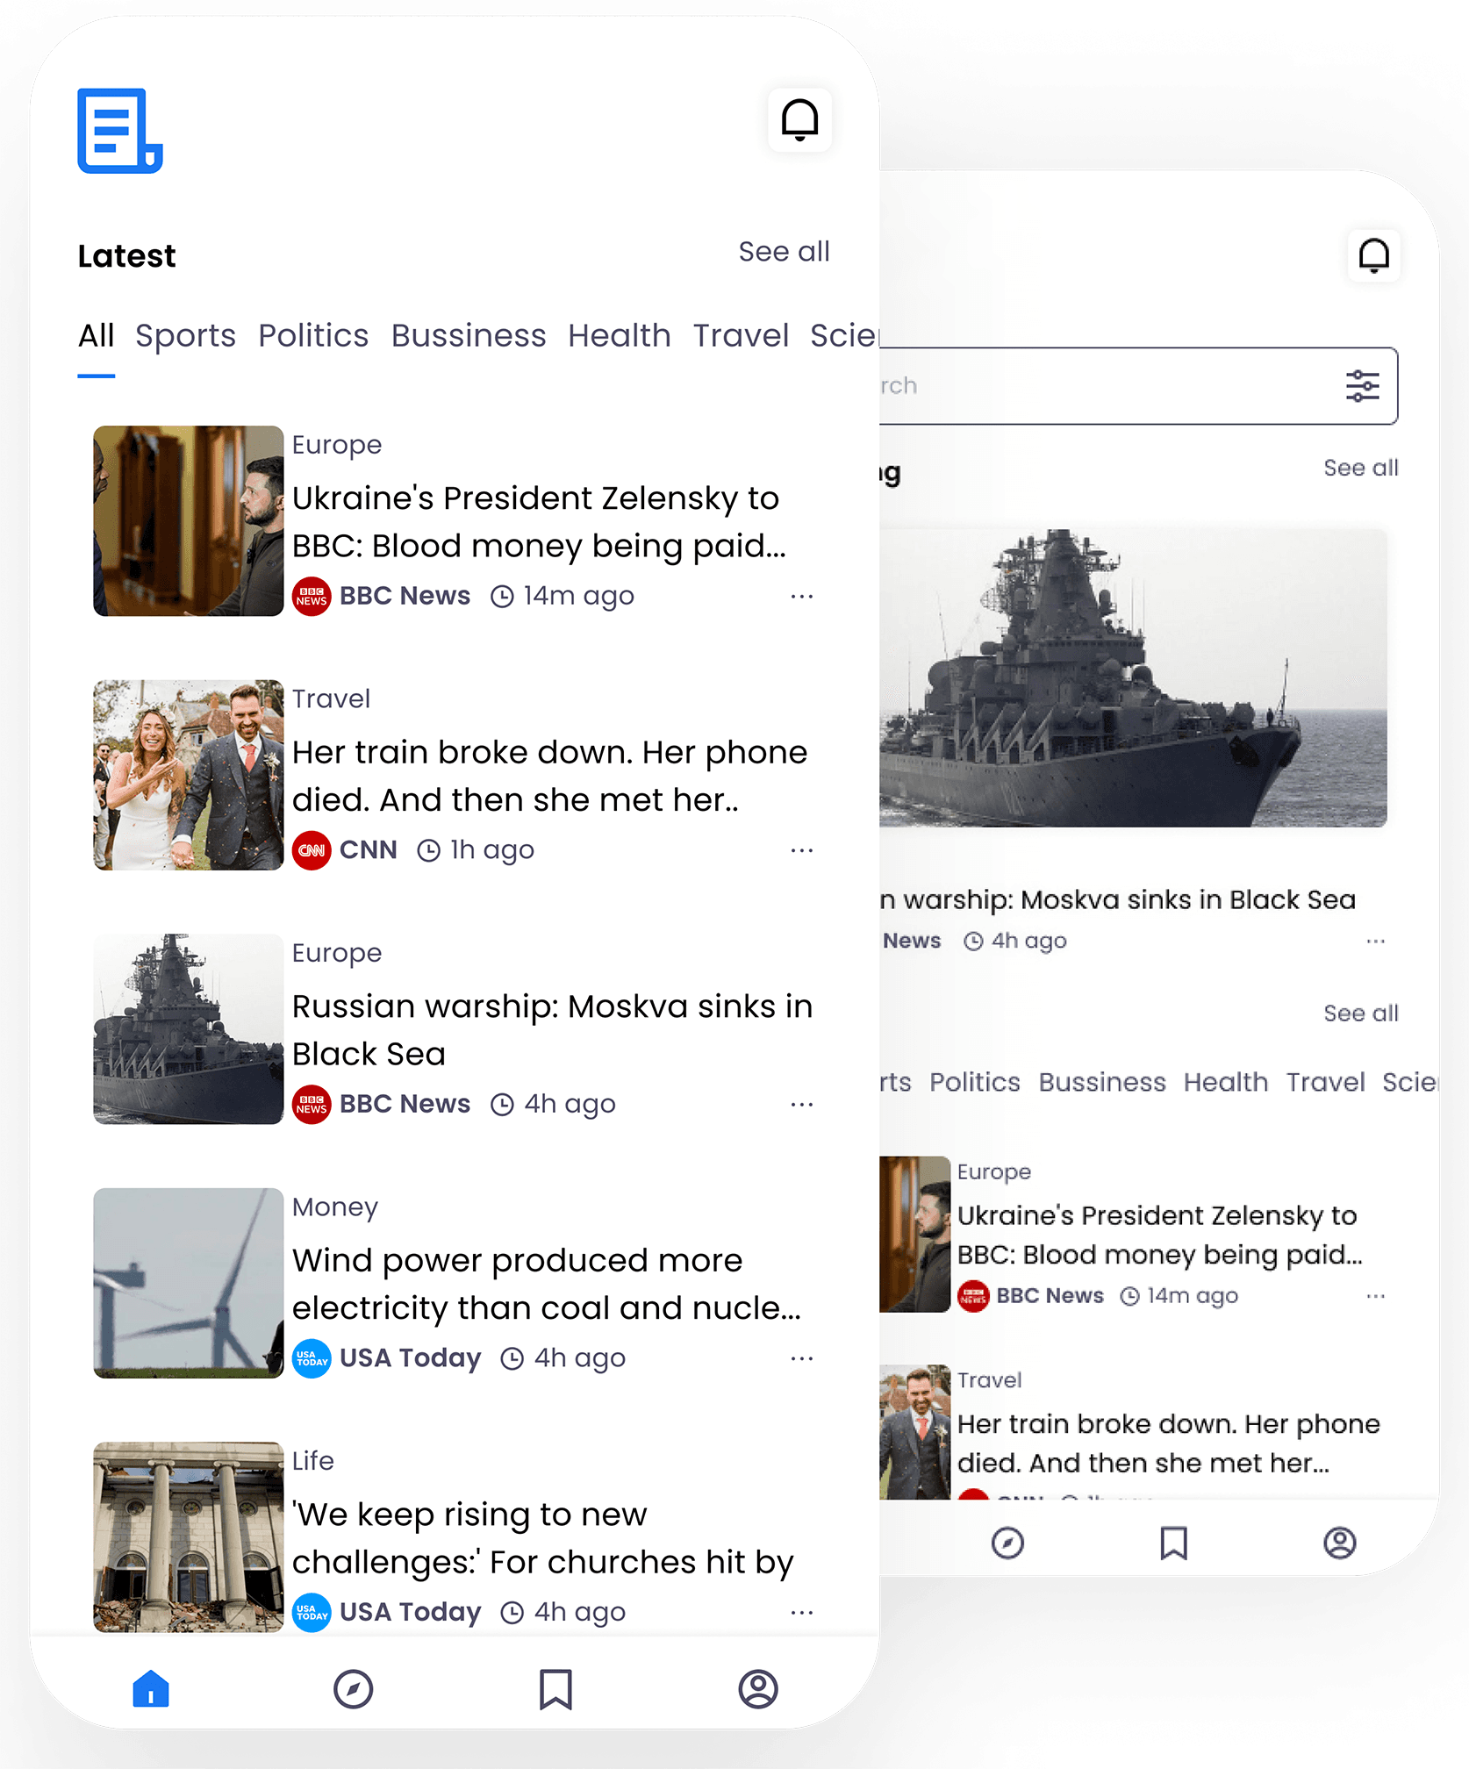Open more options for train article
The height and width of the screenshot is (1769, 1469).
802,850
